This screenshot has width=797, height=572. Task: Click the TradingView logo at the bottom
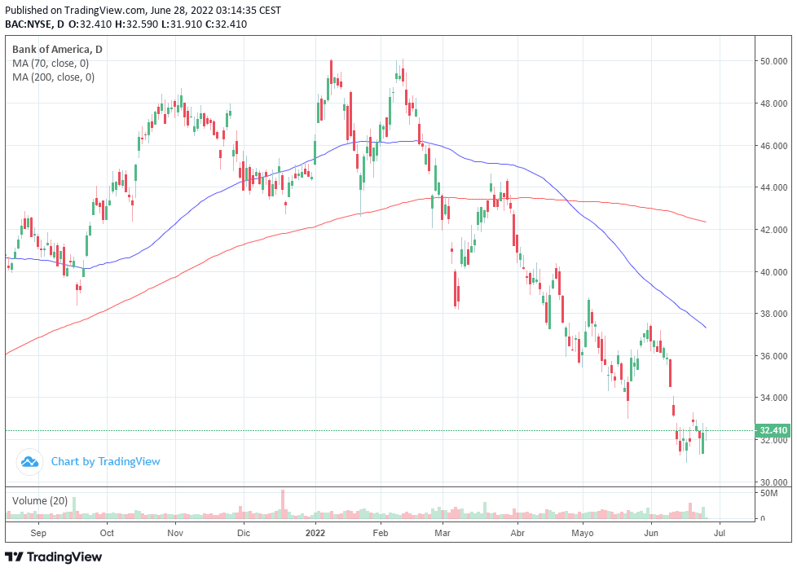coord(53,557)
